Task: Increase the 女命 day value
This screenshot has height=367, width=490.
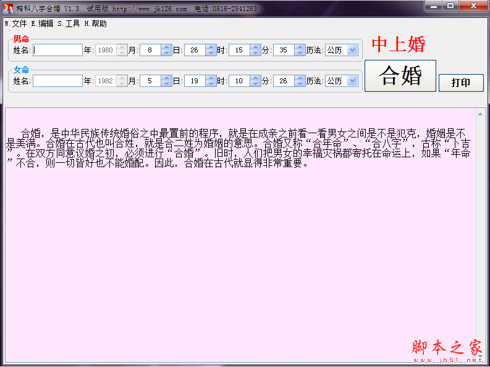Action: click(x=211, y=78)
